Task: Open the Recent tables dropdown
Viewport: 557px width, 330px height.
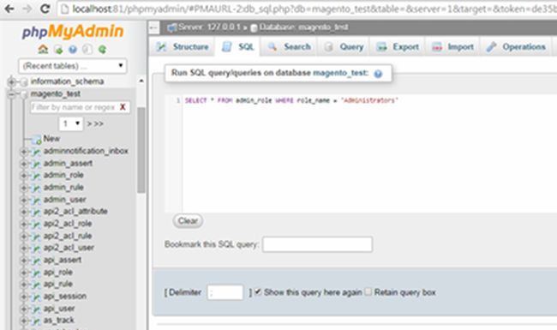Action: point(73,66)
